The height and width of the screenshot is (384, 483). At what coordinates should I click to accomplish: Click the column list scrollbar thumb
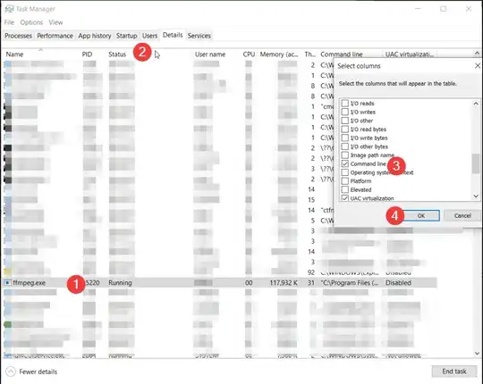pos(476,163)
